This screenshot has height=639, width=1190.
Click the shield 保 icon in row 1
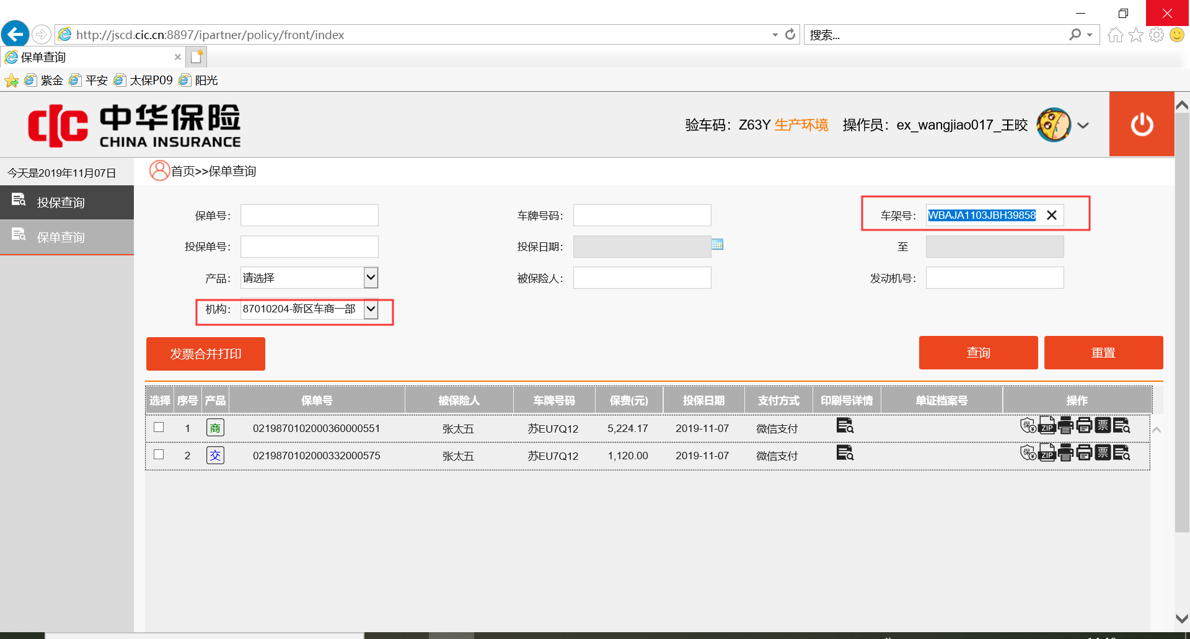pos(1028,426)
